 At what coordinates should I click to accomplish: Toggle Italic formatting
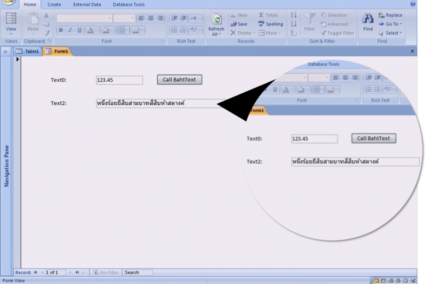(x=70, y=30)
